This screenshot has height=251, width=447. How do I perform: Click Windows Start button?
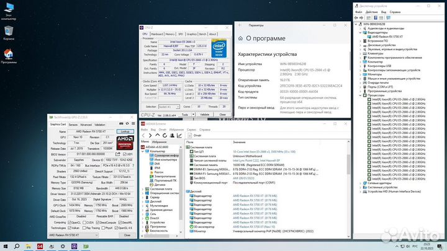[x=5, y=246]
